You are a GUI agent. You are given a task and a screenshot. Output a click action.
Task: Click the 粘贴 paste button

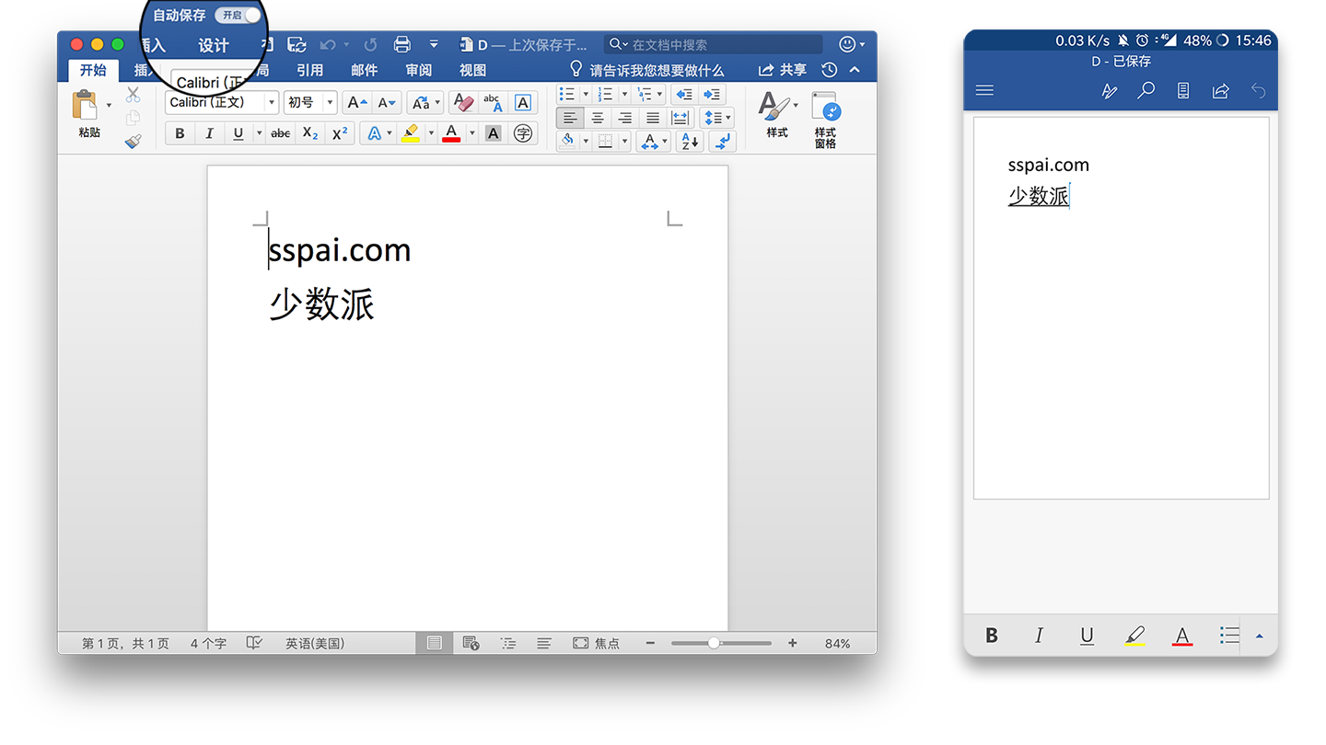pyautogui.click(x=88, y=114)
